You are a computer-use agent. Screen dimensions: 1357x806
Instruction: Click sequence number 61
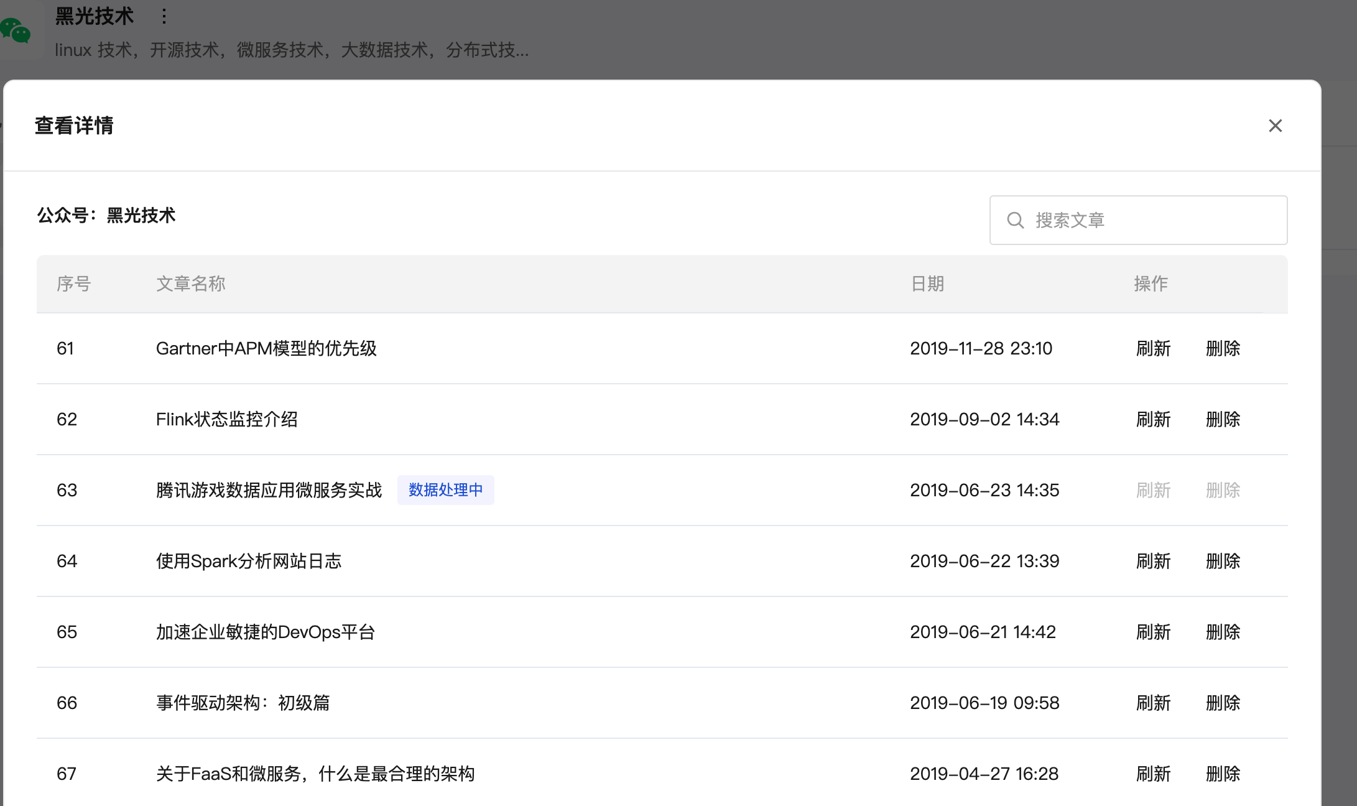click(x=65, y=348)
